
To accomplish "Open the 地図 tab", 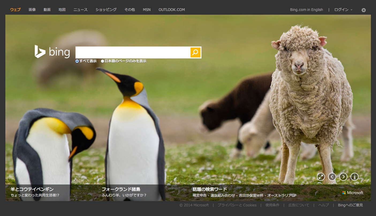I will [x=62, y=10].
